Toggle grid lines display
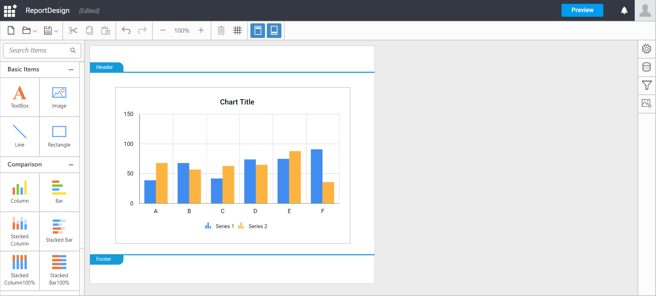This screenshot has width=656, height=296. pos(237,31)
